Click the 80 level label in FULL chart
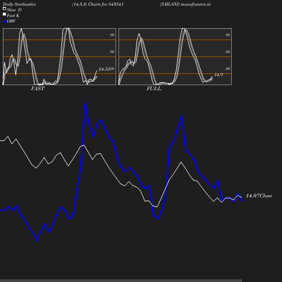Image resolution: width=282 pixels, height=282 pixels. tap(228, 35)
